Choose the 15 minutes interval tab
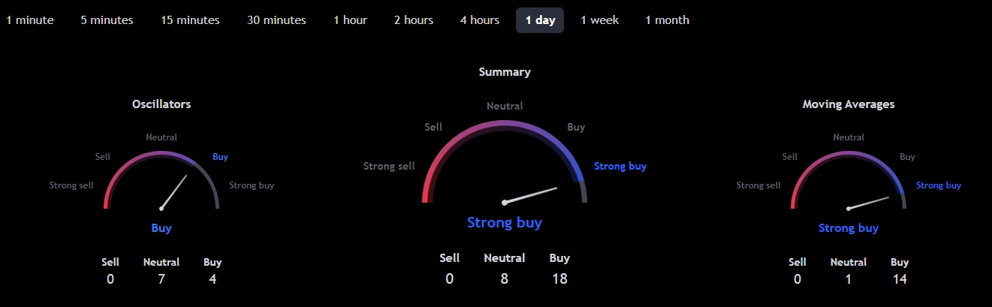Viewport: 992px width, 307px height. click(190, 20)
